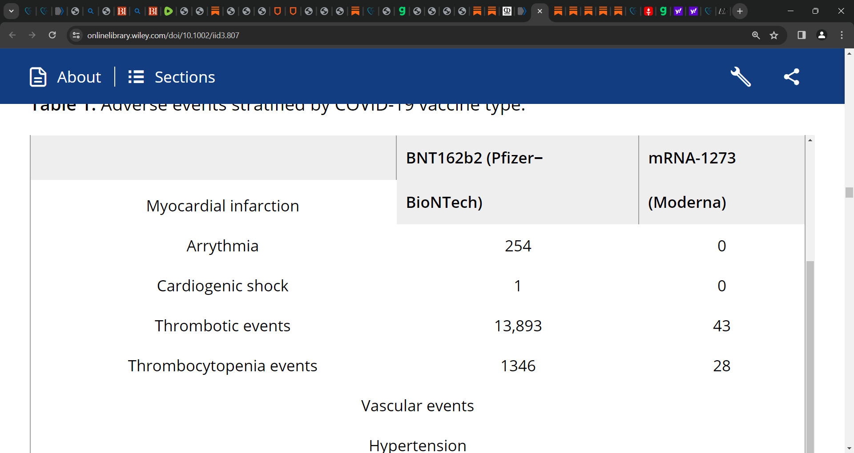Open the Chrome three-dot menu
Viewport: 854px width, 453px height.
[842, 35]
